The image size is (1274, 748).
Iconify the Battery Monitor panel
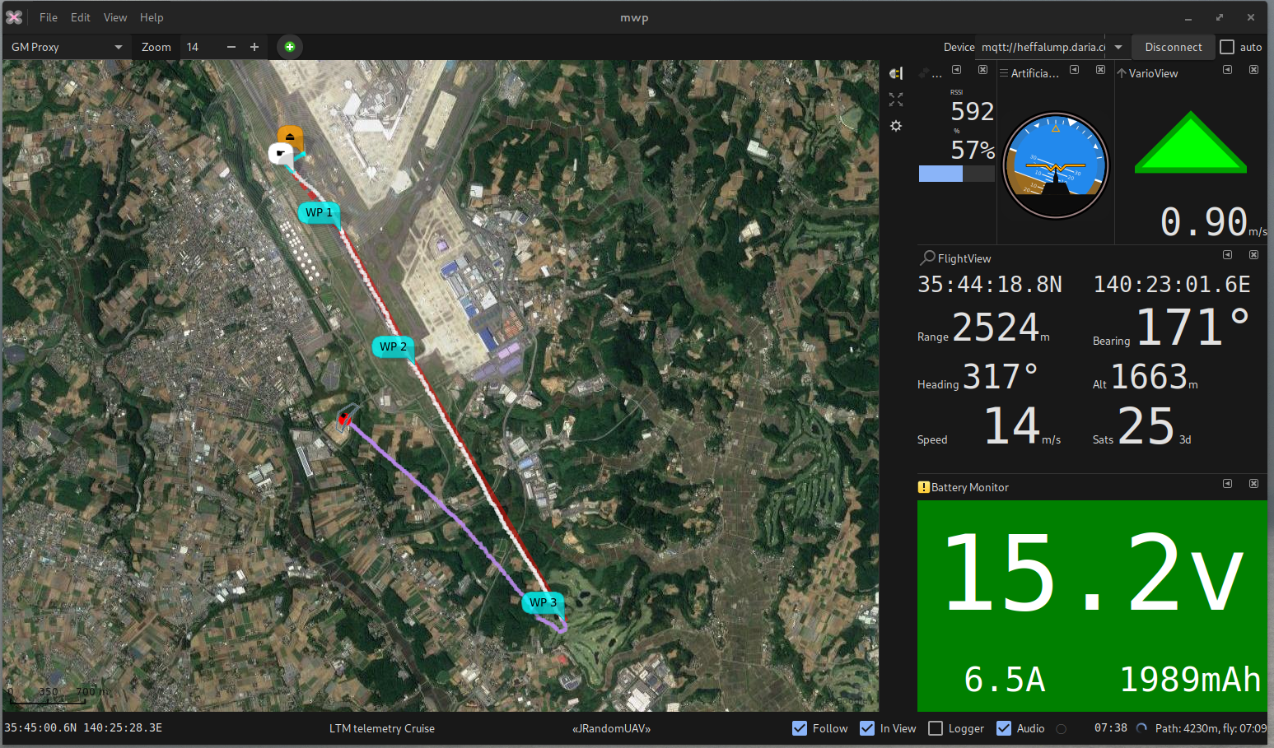coord(1227,484)
